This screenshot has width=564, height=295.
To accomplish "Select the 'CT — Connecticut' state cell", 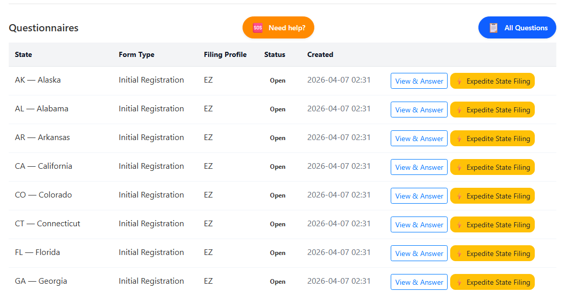I will [48, 224].
